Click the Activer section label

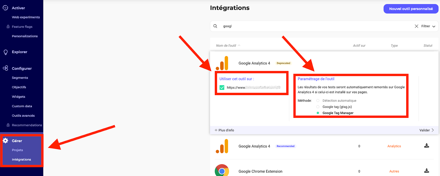point(18,8)
